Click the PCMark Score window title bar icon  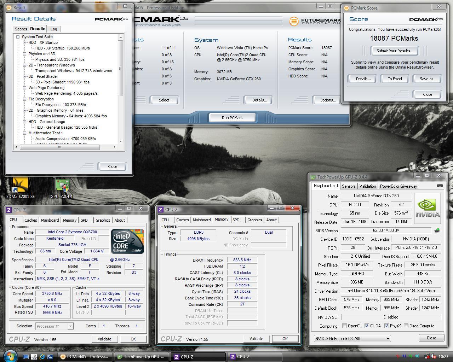point(346,8)
